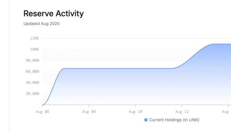Click the 100K y-axis label

34,49
